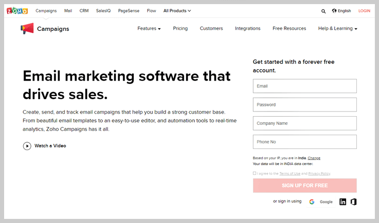Click the globe language icon
The image size is (379, 223).
334,11
